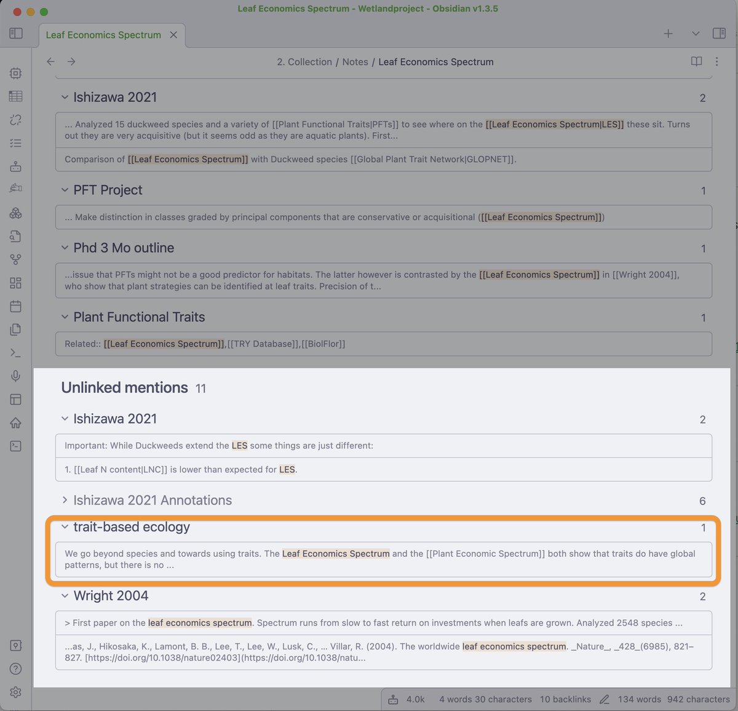This screenshot has width=738, height=711.
Task: Open vault switcher icon at bottom left
Action: coord(16,645)
